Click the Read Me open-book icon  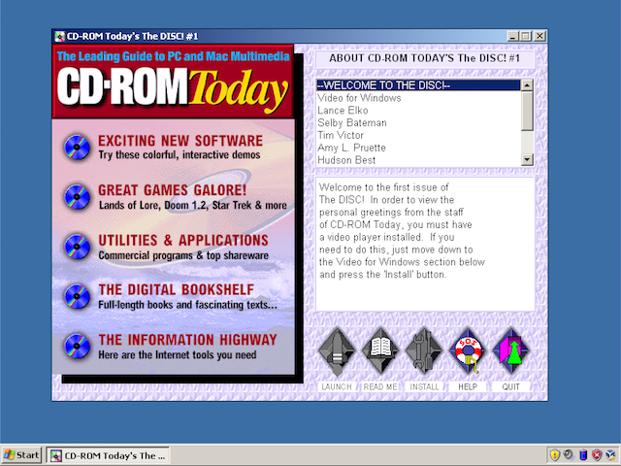380,351
